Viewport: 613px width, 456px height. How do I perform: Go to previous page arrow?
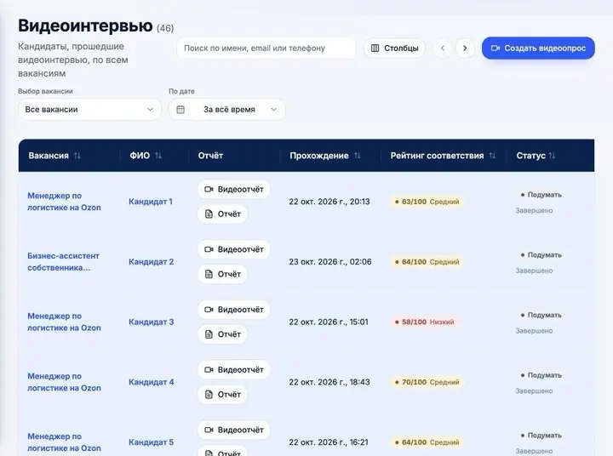coord(443,48)
